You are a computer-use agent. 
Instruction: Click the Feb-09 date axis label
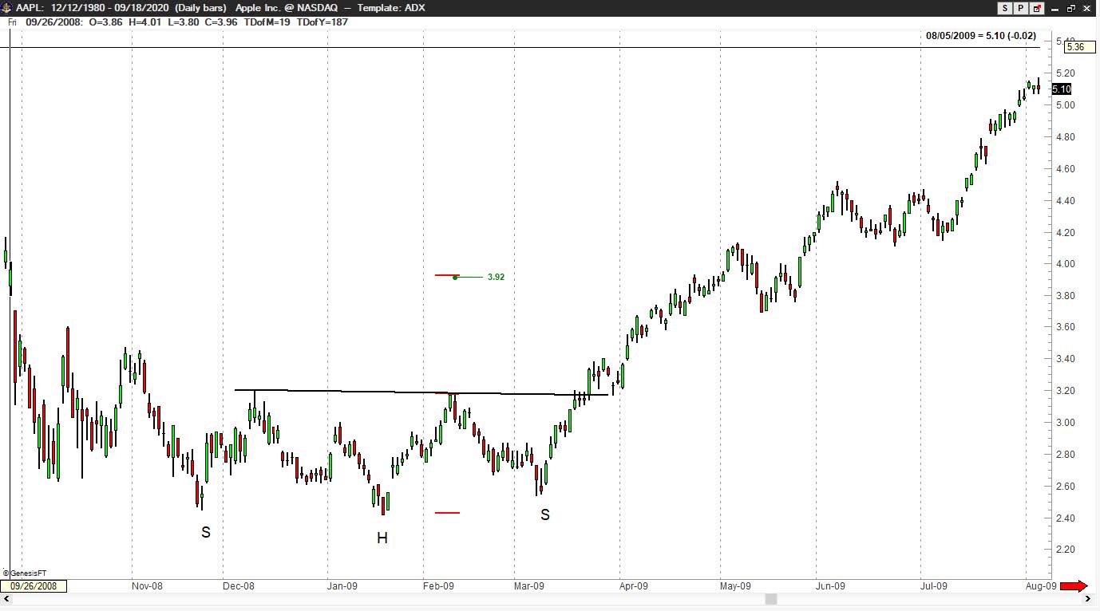point(438,586)
